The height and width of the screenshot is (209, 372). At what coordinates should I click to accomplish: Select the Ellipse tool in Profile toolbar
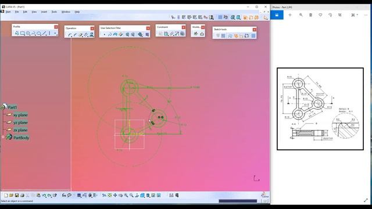click(39, 34)
